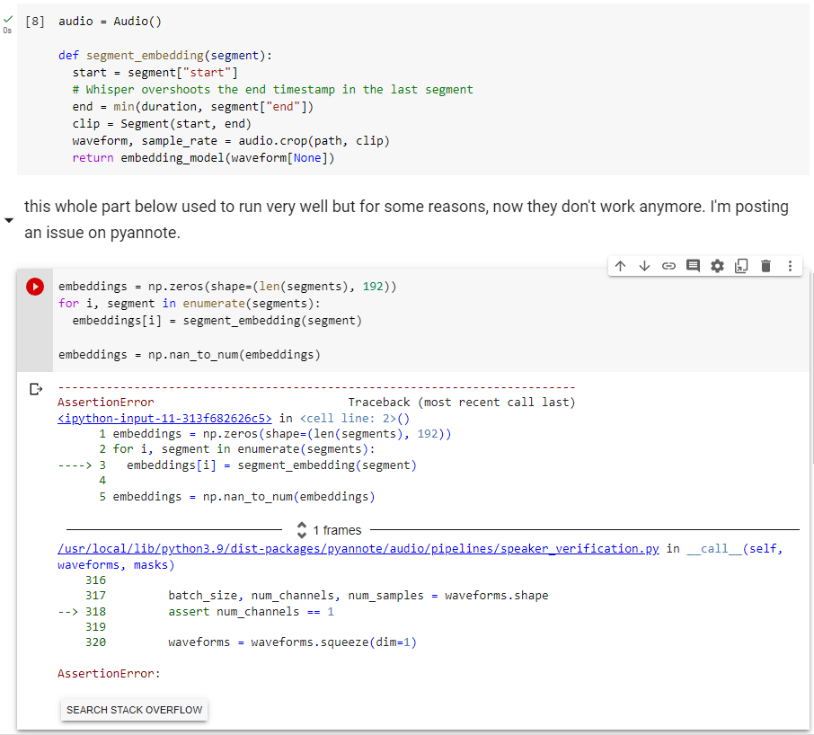
Task: Follow the ipython-input traceback link
Action: pos(164,418)
